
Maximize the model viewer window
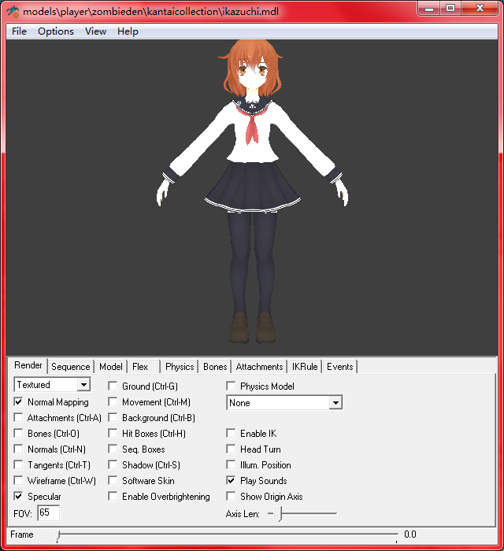(450, 9)
